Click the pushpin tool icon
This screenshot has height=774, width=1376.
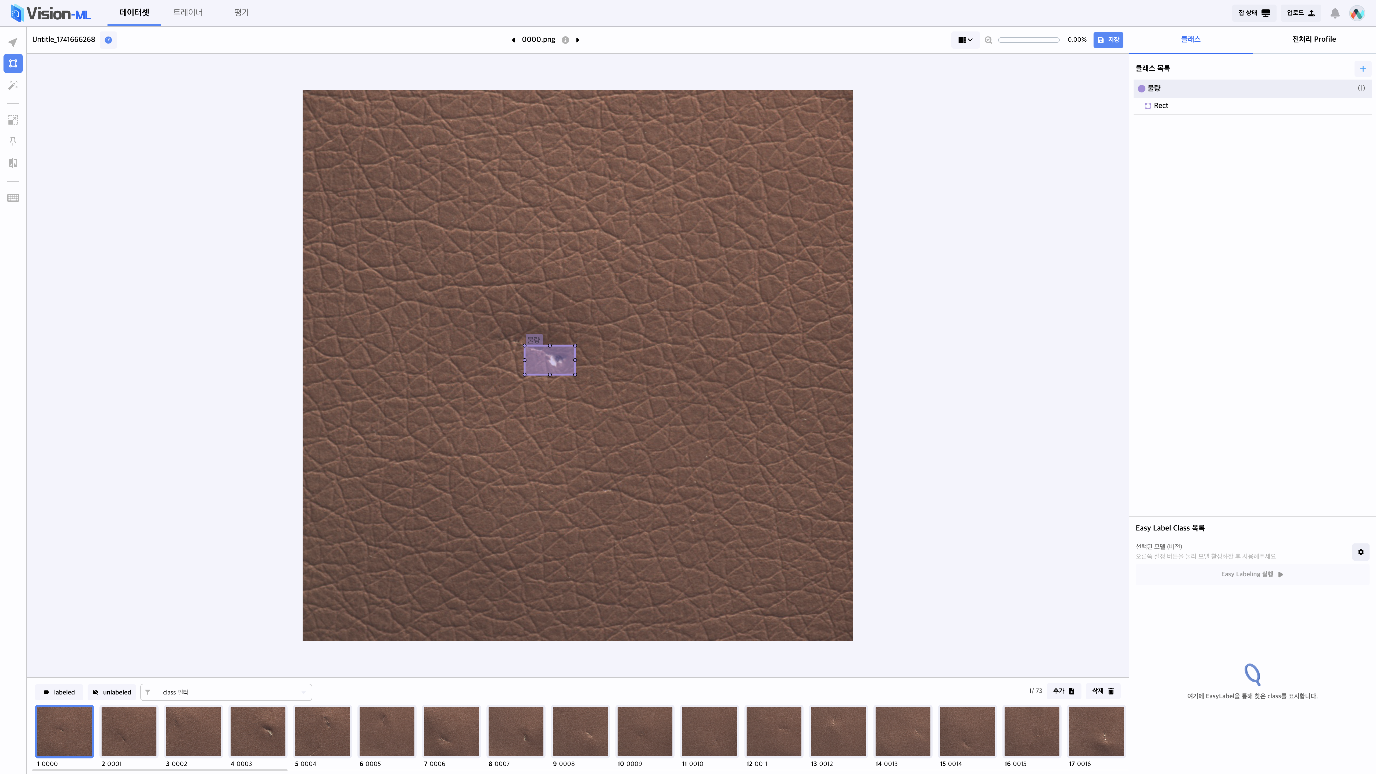coord(13,142)
